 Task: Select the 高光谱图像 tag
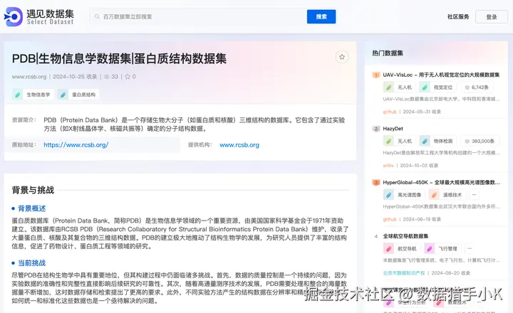[404, 195]
